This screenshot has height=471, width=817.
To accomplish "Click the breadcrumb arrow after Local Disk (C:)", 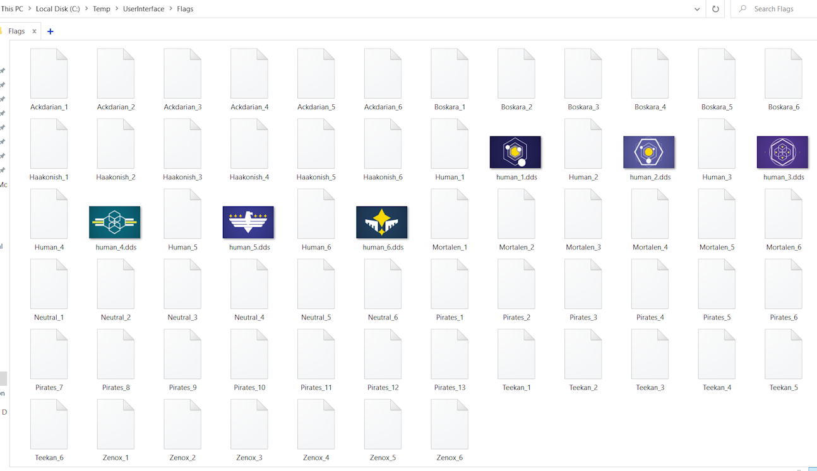I will pos(86,9).
